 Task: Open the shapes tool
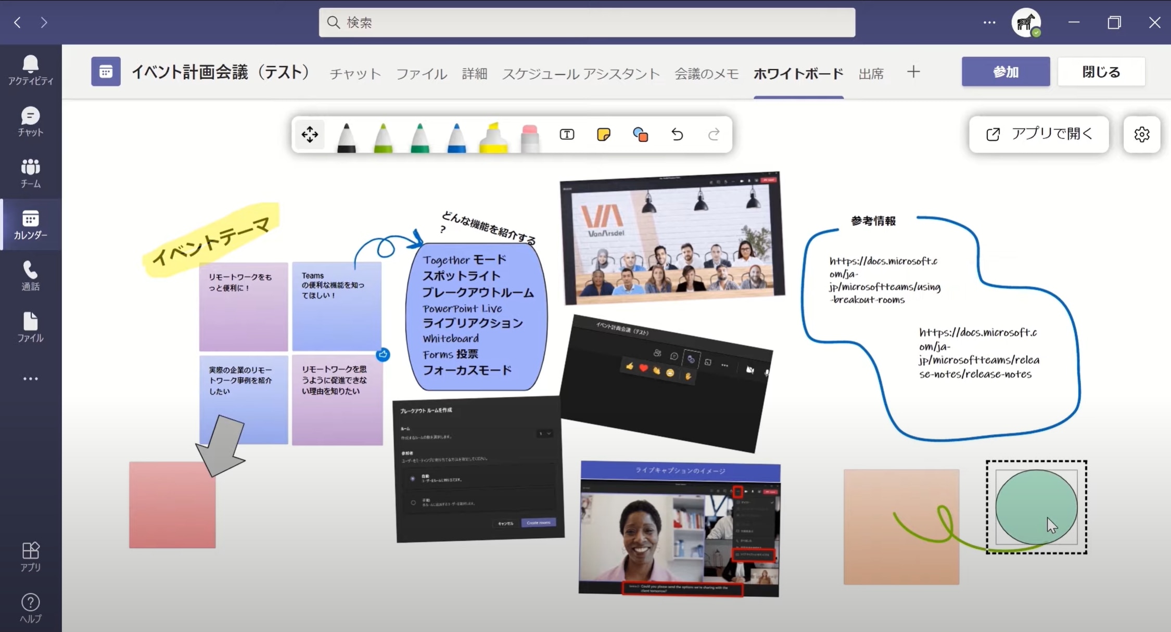[640, 135]
